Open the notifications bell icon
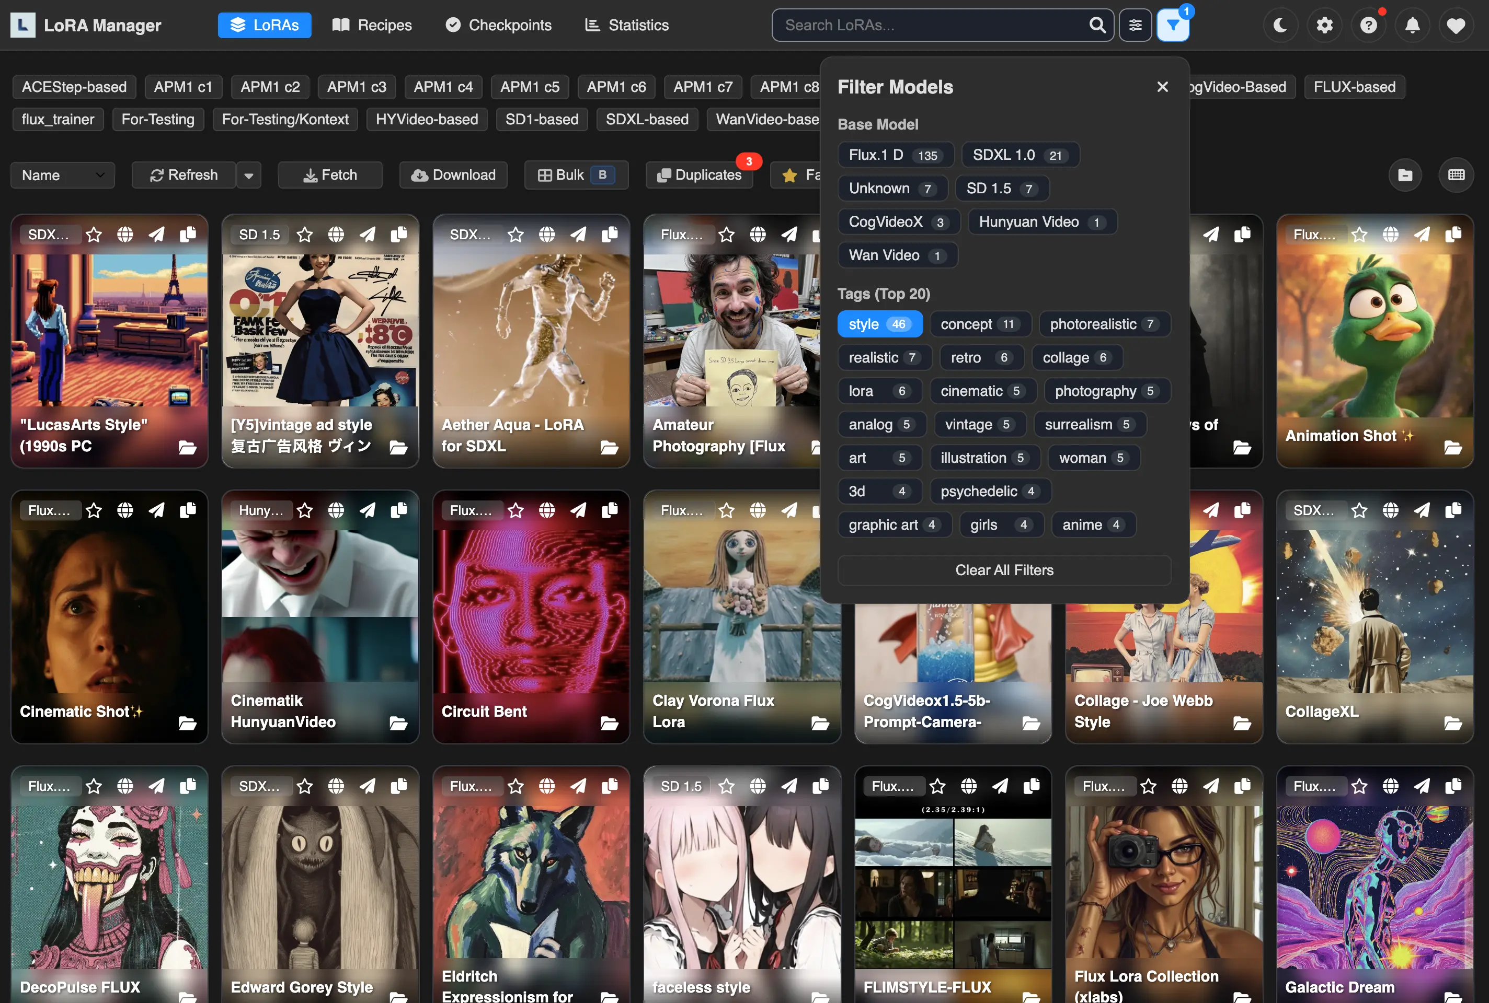Image resolution: width=1489 pixels, height=1003 pixels. point(1412,26)
